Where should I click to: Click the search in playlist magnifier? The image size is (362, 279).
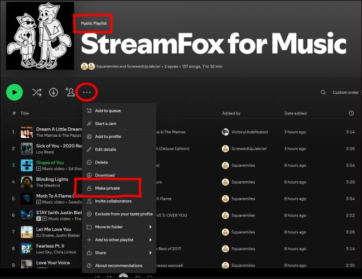pos(323,93)
